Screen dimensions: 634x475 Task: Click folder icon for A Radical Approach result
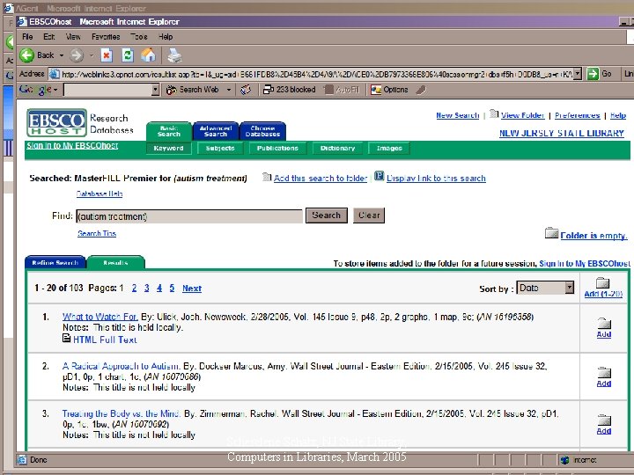click(604, 372)
